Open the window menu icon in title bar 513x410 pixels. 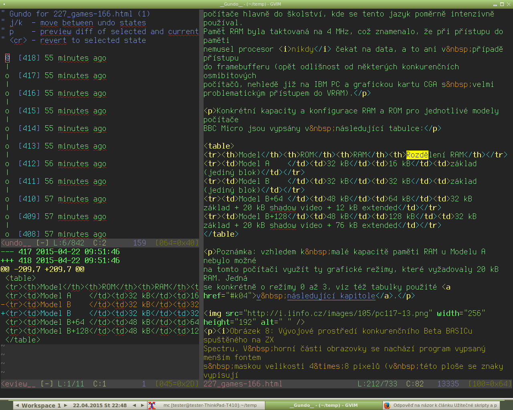3,4
